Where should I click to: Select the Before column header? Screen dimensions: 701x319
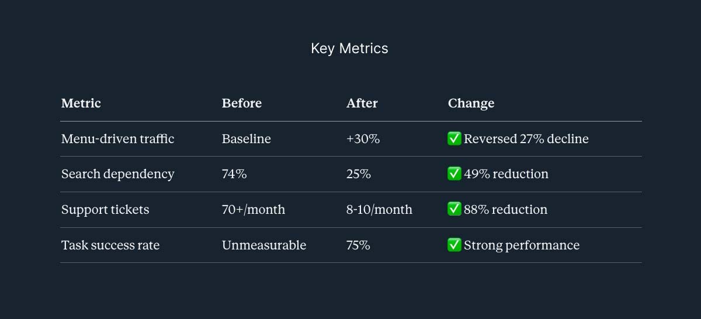coord(242,103)
